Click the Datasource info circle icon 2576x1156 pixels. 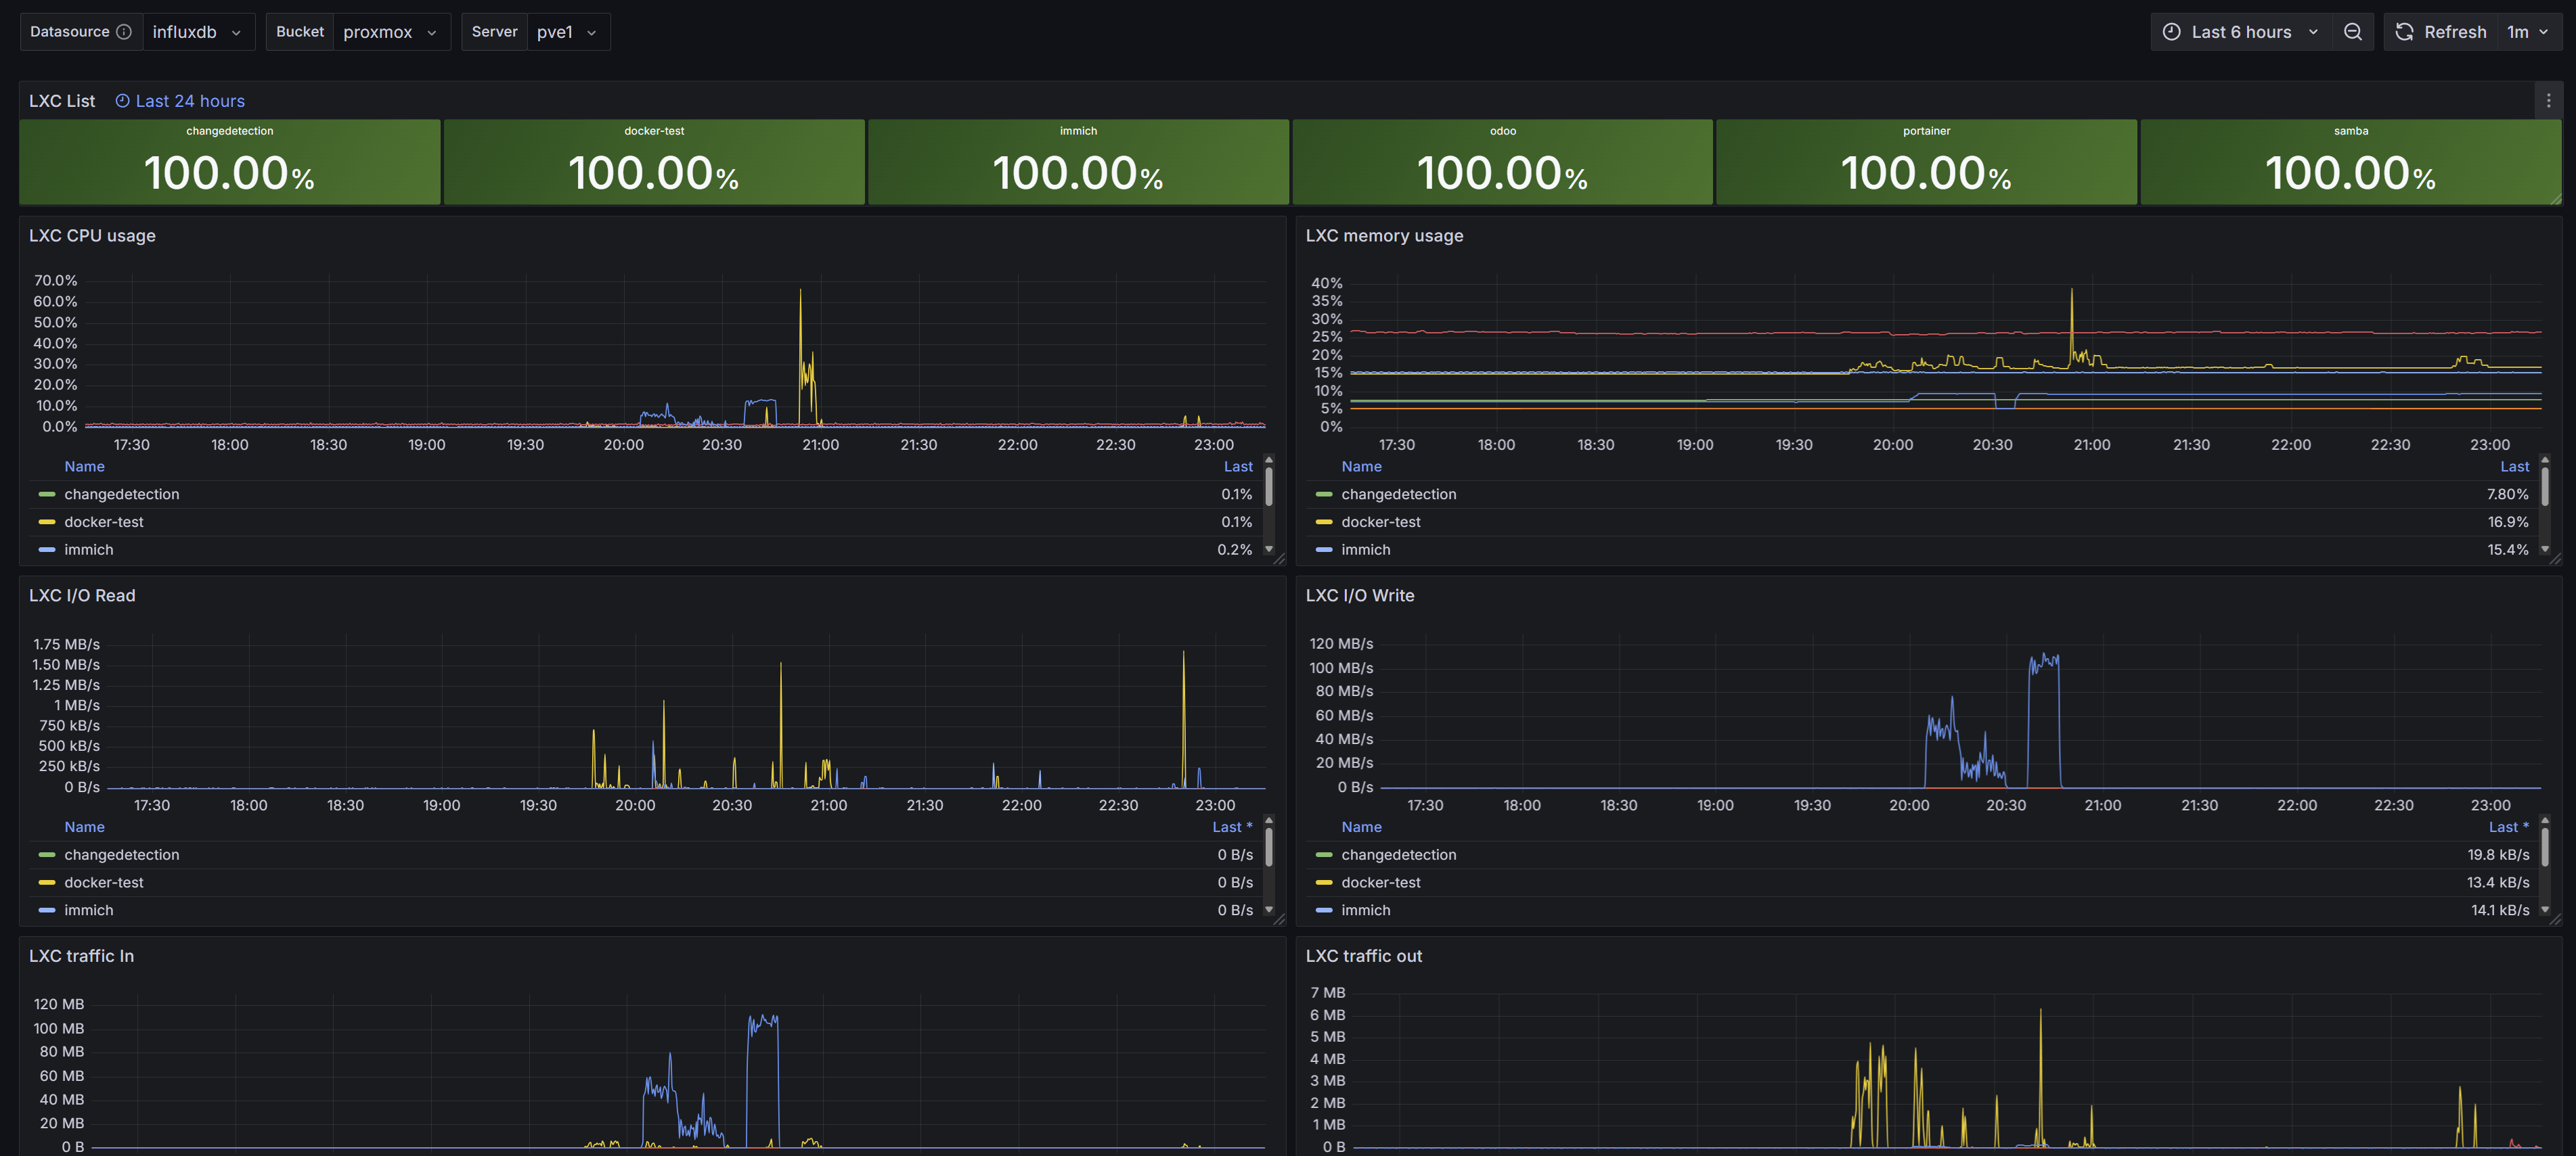(x=124, y=32)
